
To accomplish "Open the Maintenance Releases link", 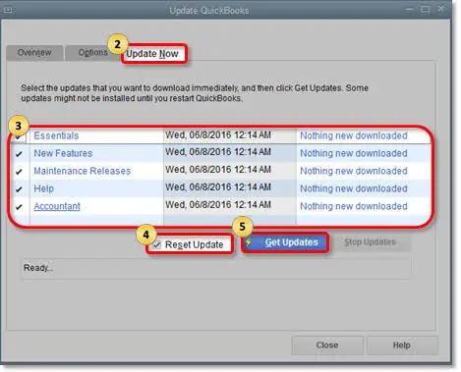I will point(83,171).
